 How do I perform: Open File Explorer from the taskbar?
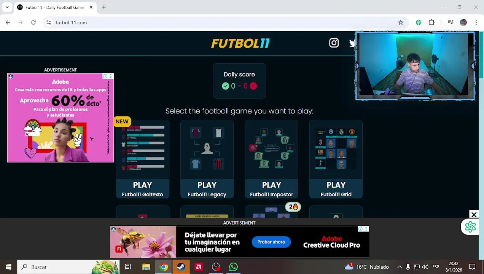pos(146,267)
